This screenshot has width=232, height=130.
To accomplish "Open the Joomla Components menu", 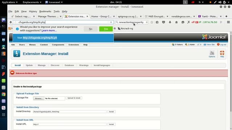I will [x=58, y=45].
